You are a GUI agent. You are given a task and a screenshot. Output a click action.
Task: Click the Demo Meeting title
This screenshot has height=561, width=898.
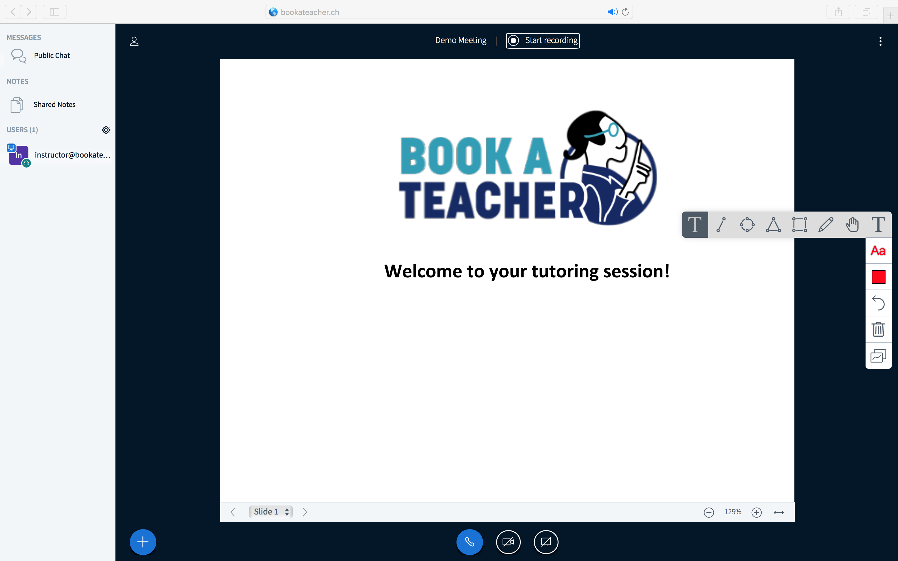pyautogui.click(x=461, y=41)
